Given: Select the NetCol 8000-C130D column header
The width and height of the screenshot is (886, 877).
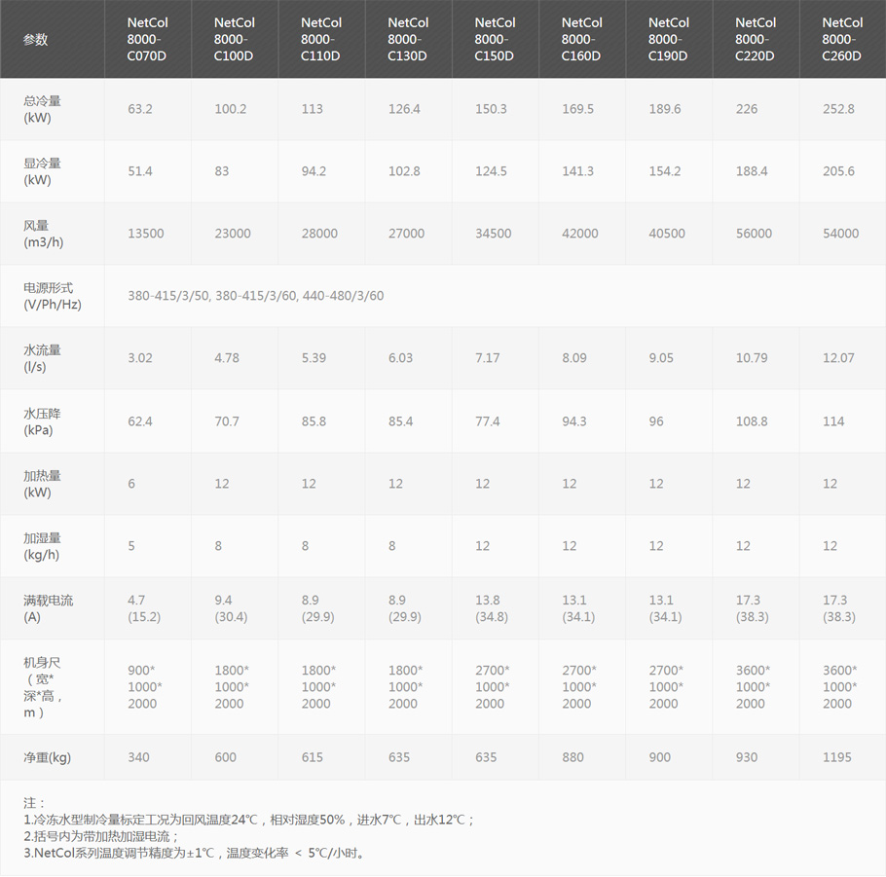Looking at the screenshot, I should 408,40.
